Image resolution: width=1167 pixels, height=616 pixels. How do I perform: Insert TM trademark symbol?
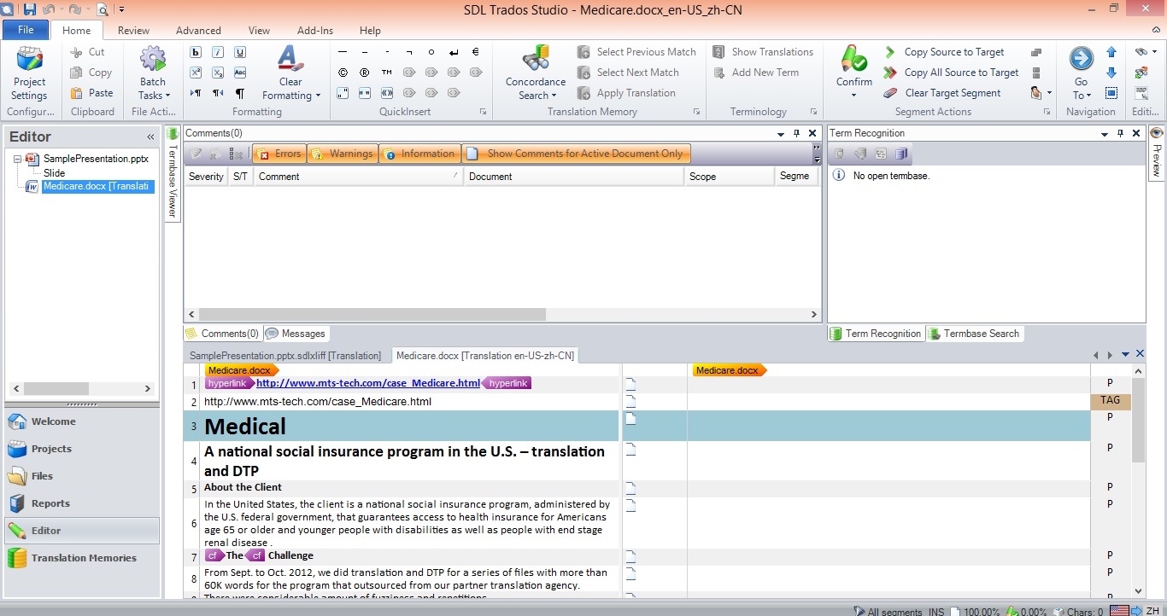(x=387, y=73)
